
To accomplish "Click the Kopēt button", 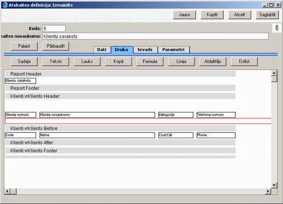I will 212,15.
